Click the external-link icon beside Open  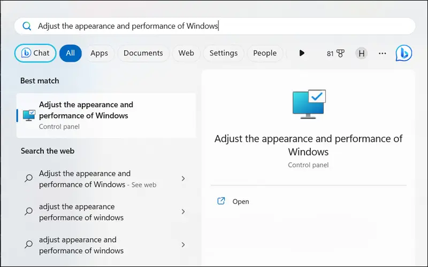pos(221,201)
